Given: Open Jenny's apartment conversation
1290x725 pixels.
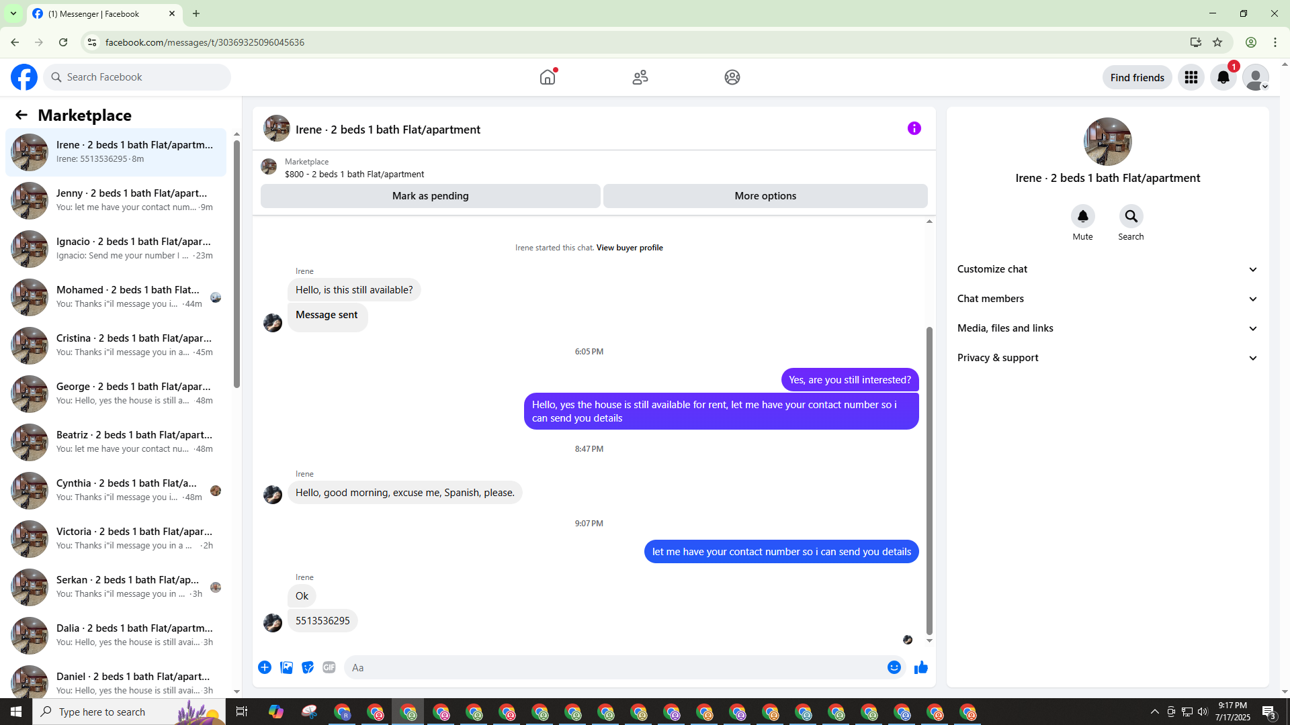Looking at the screenshot, I should (x=116, y=200).
